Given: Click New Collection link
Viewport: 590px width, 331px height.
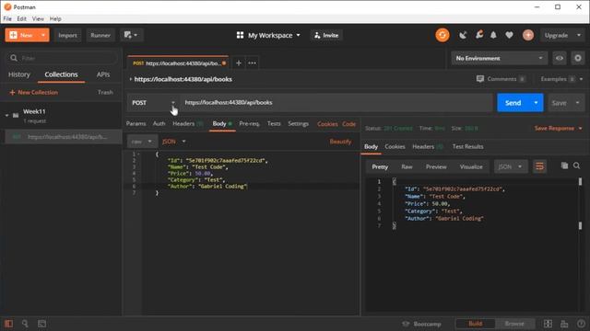Looking at the screenshot, I should (34, 92).
